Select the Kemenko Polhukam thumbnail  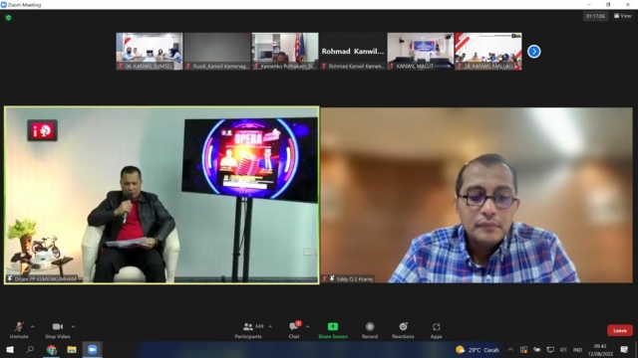pyautogui.click(x=285, y=51)
